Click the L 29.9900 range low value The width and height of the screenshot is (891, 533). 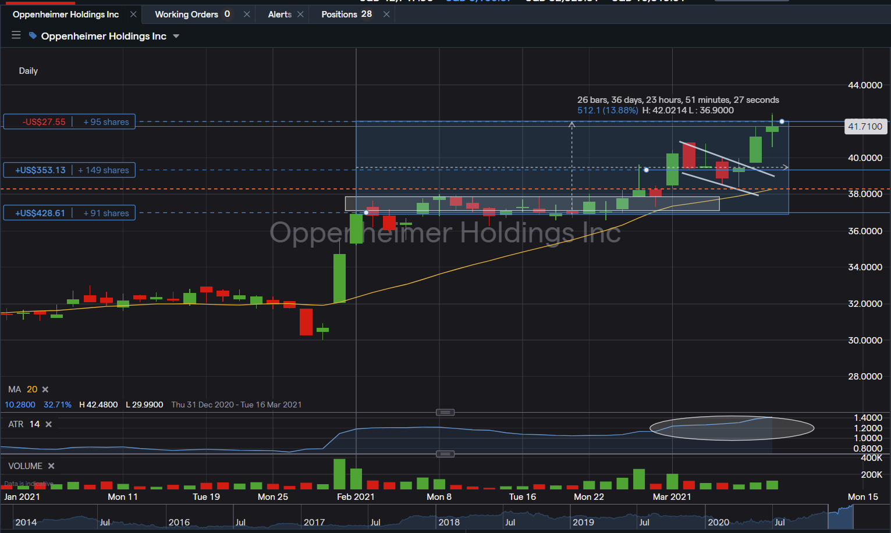144,405
